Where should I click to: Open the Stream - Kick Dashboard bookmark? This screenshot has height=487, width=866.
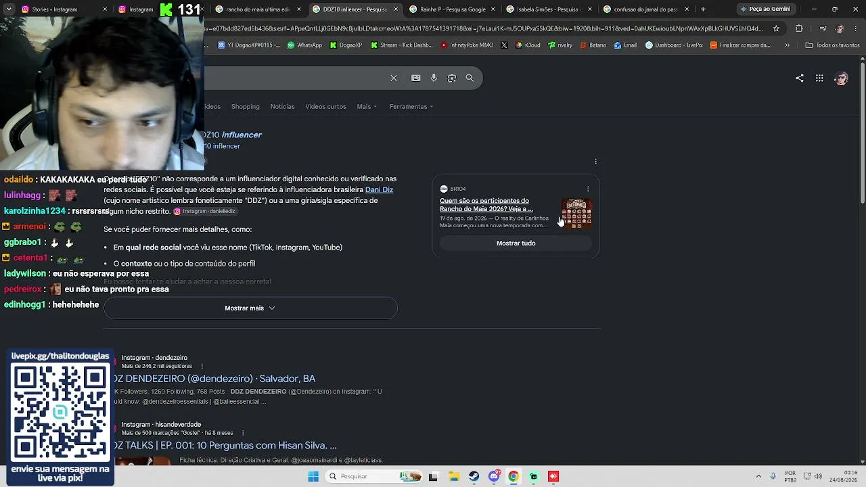tap(401, 45)
